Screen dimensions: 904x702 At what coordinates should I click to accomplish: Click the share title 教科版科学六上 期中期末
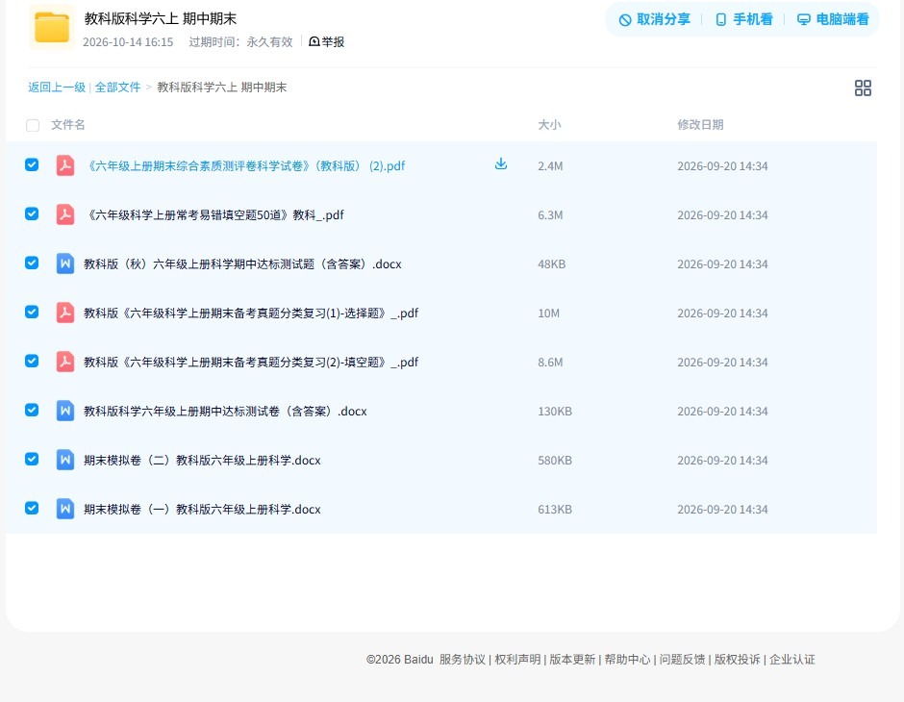[x=161, y=18]
